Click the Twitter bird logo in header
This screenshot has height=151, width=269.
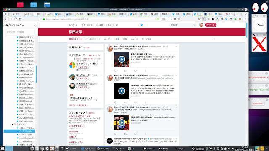pyautogui.click(x=142, y=25)
